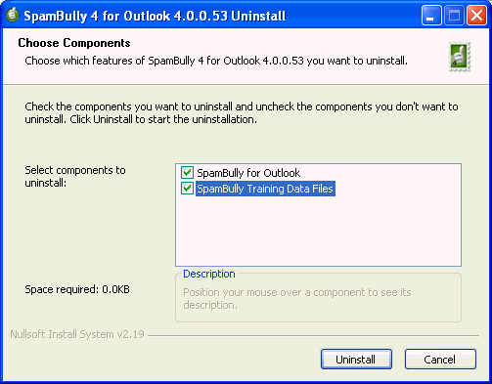The height and width of the screenshot is (384, 492).
Task: Close the SpamBully uninstall dialog
Action: [x=476, y=16]
